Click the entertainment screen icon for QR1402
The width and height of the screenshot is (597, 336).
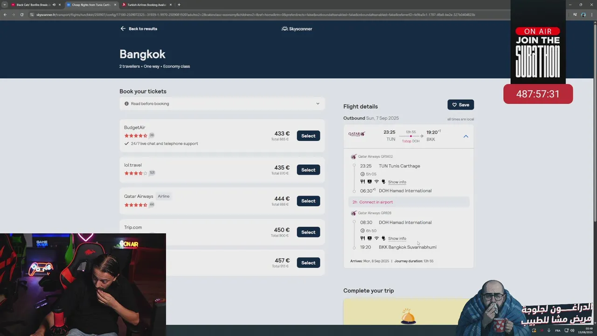point(369,182)
